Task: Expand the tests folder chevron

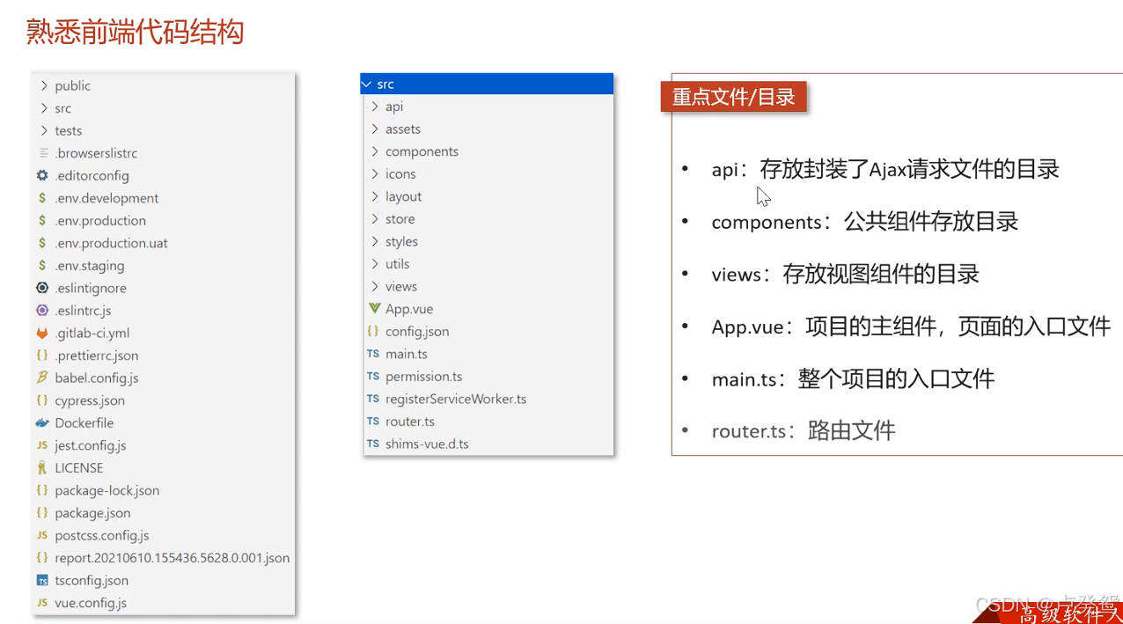Action: click(x=44, y=130)
